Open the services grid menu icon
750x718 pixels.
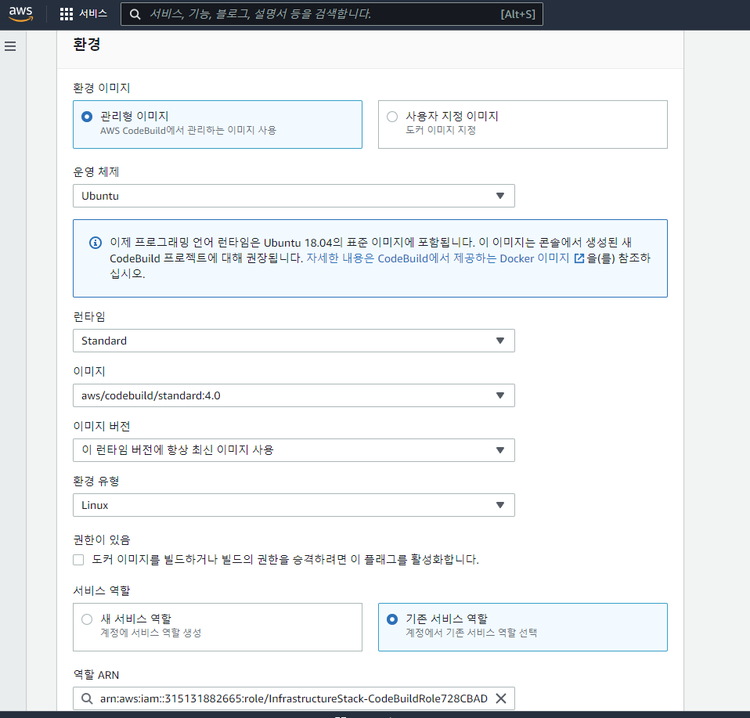click(67, 14)
